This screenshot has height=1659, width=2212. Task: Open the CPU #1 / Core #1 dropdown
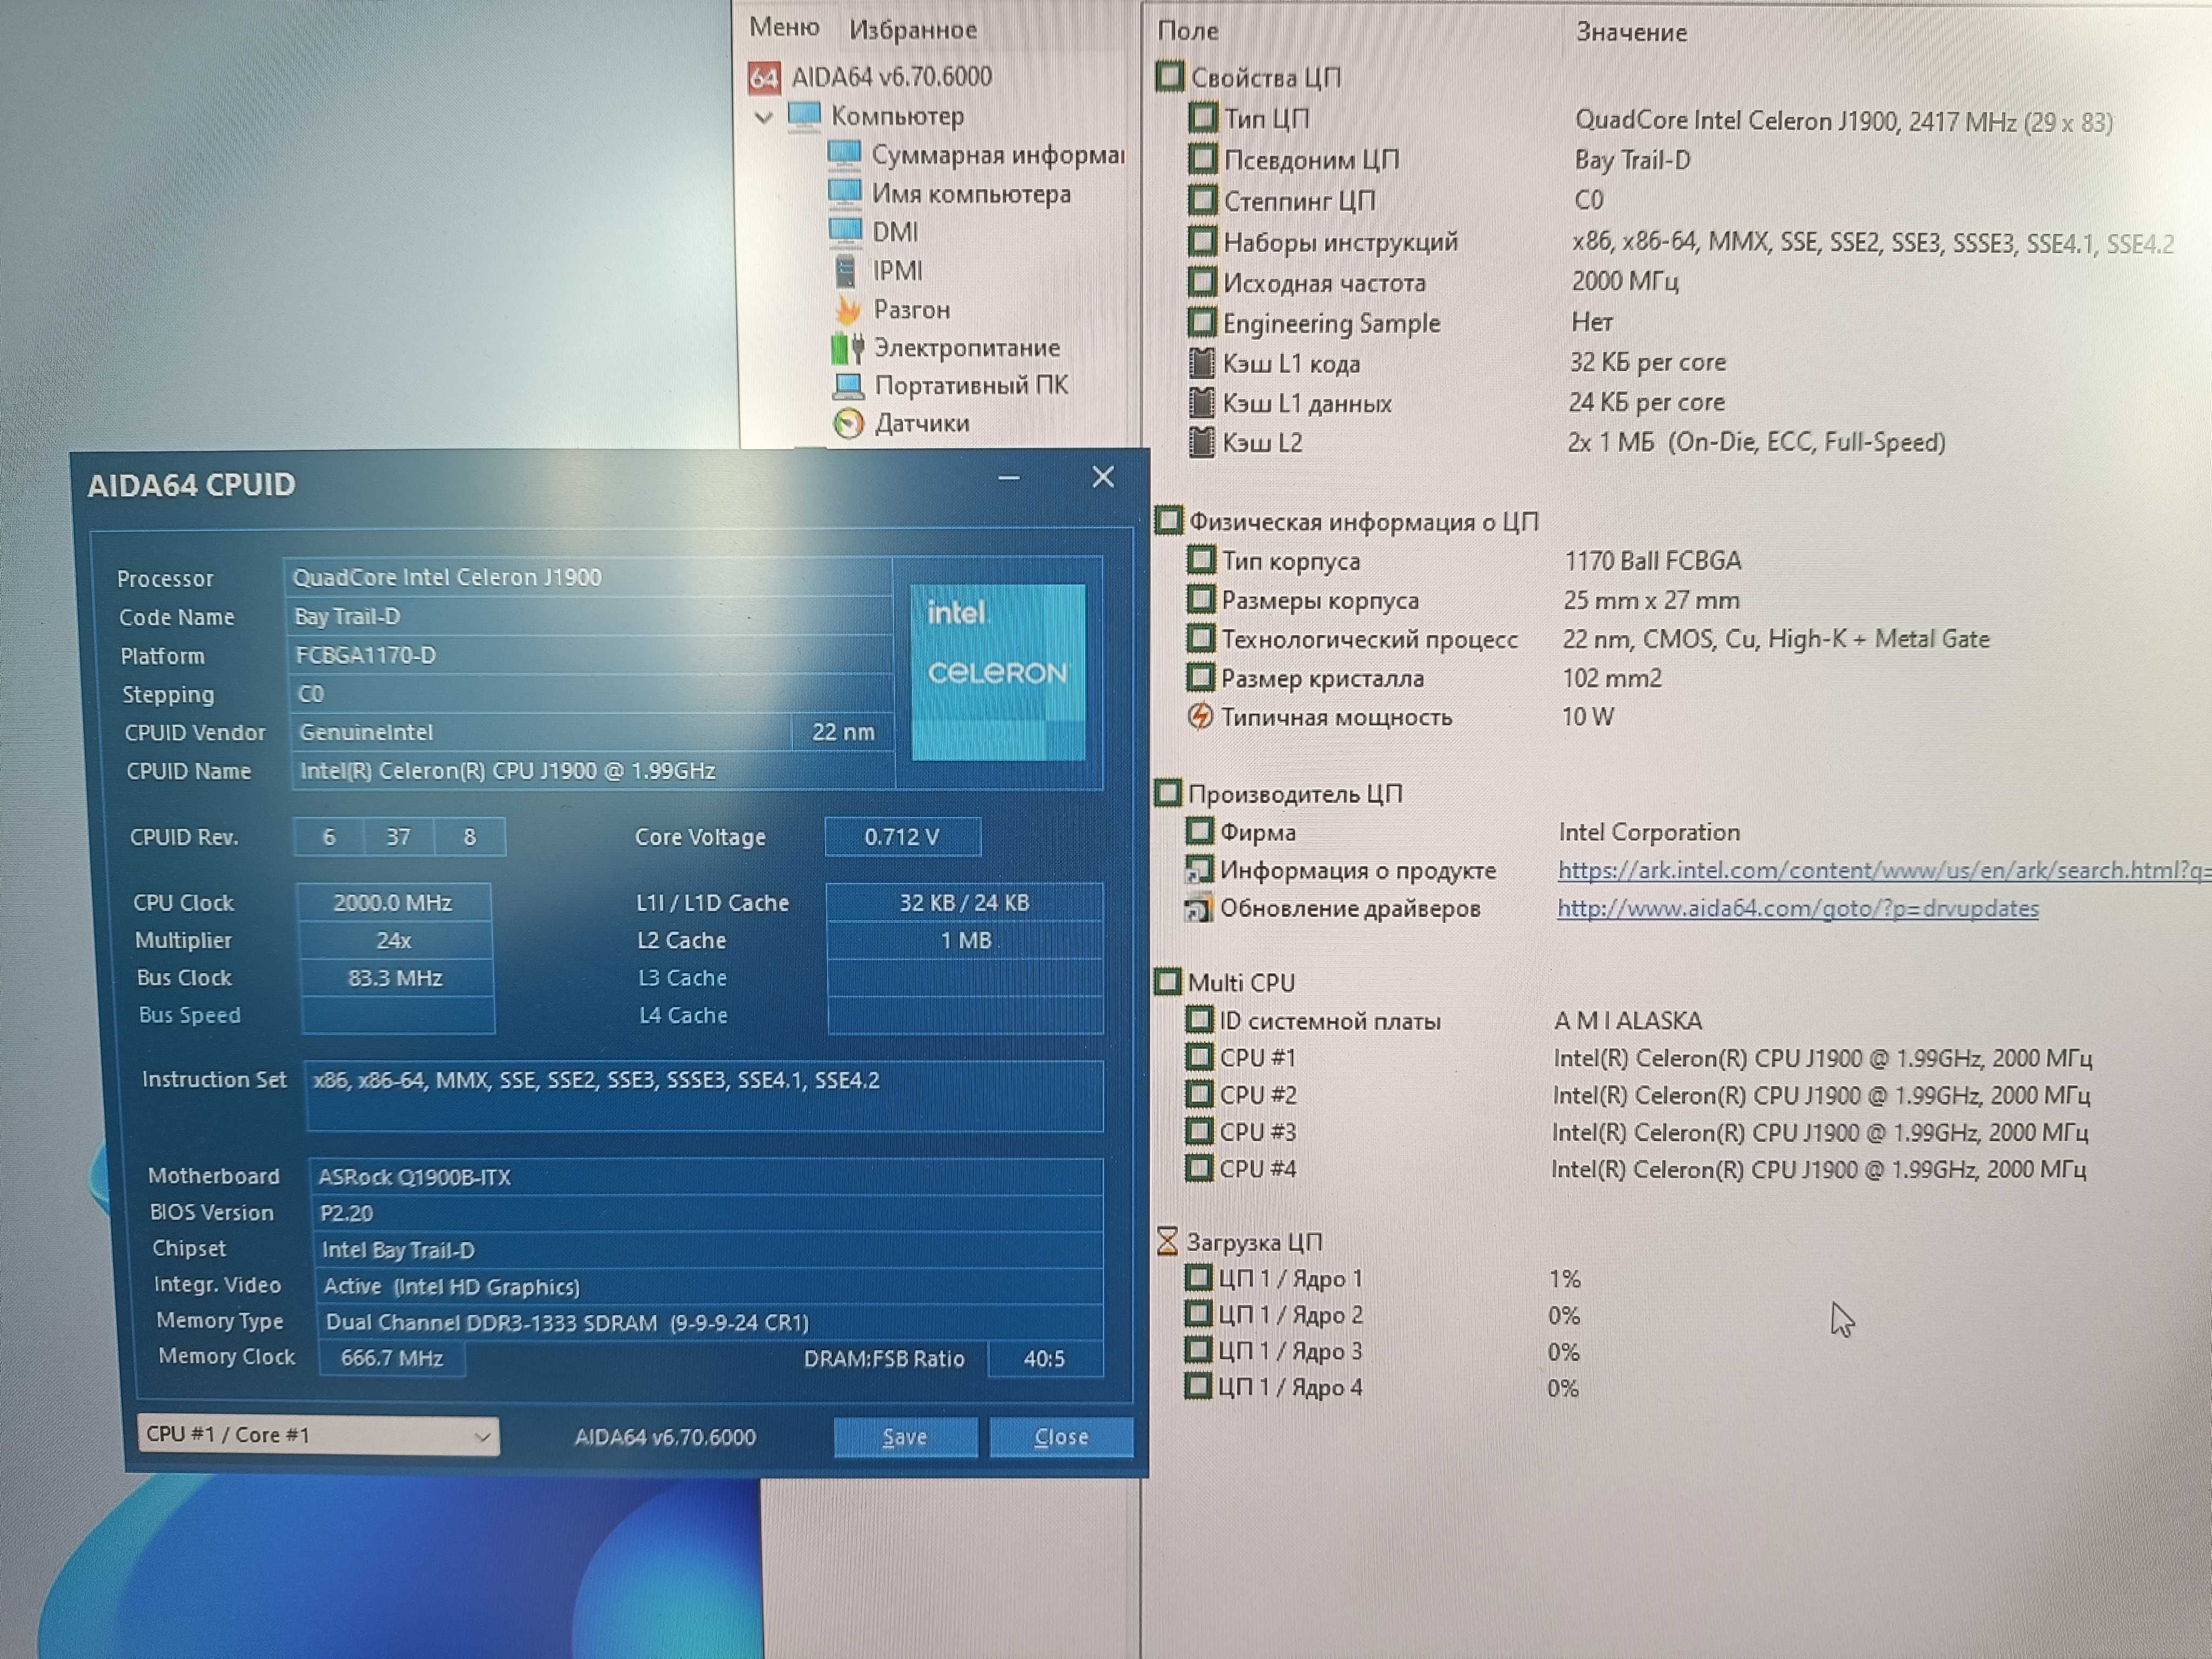[x=318, y=1435]
